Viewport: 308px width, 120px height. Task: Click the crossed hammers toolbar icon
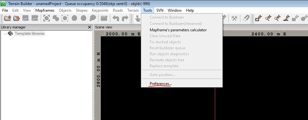coord(234,18)
